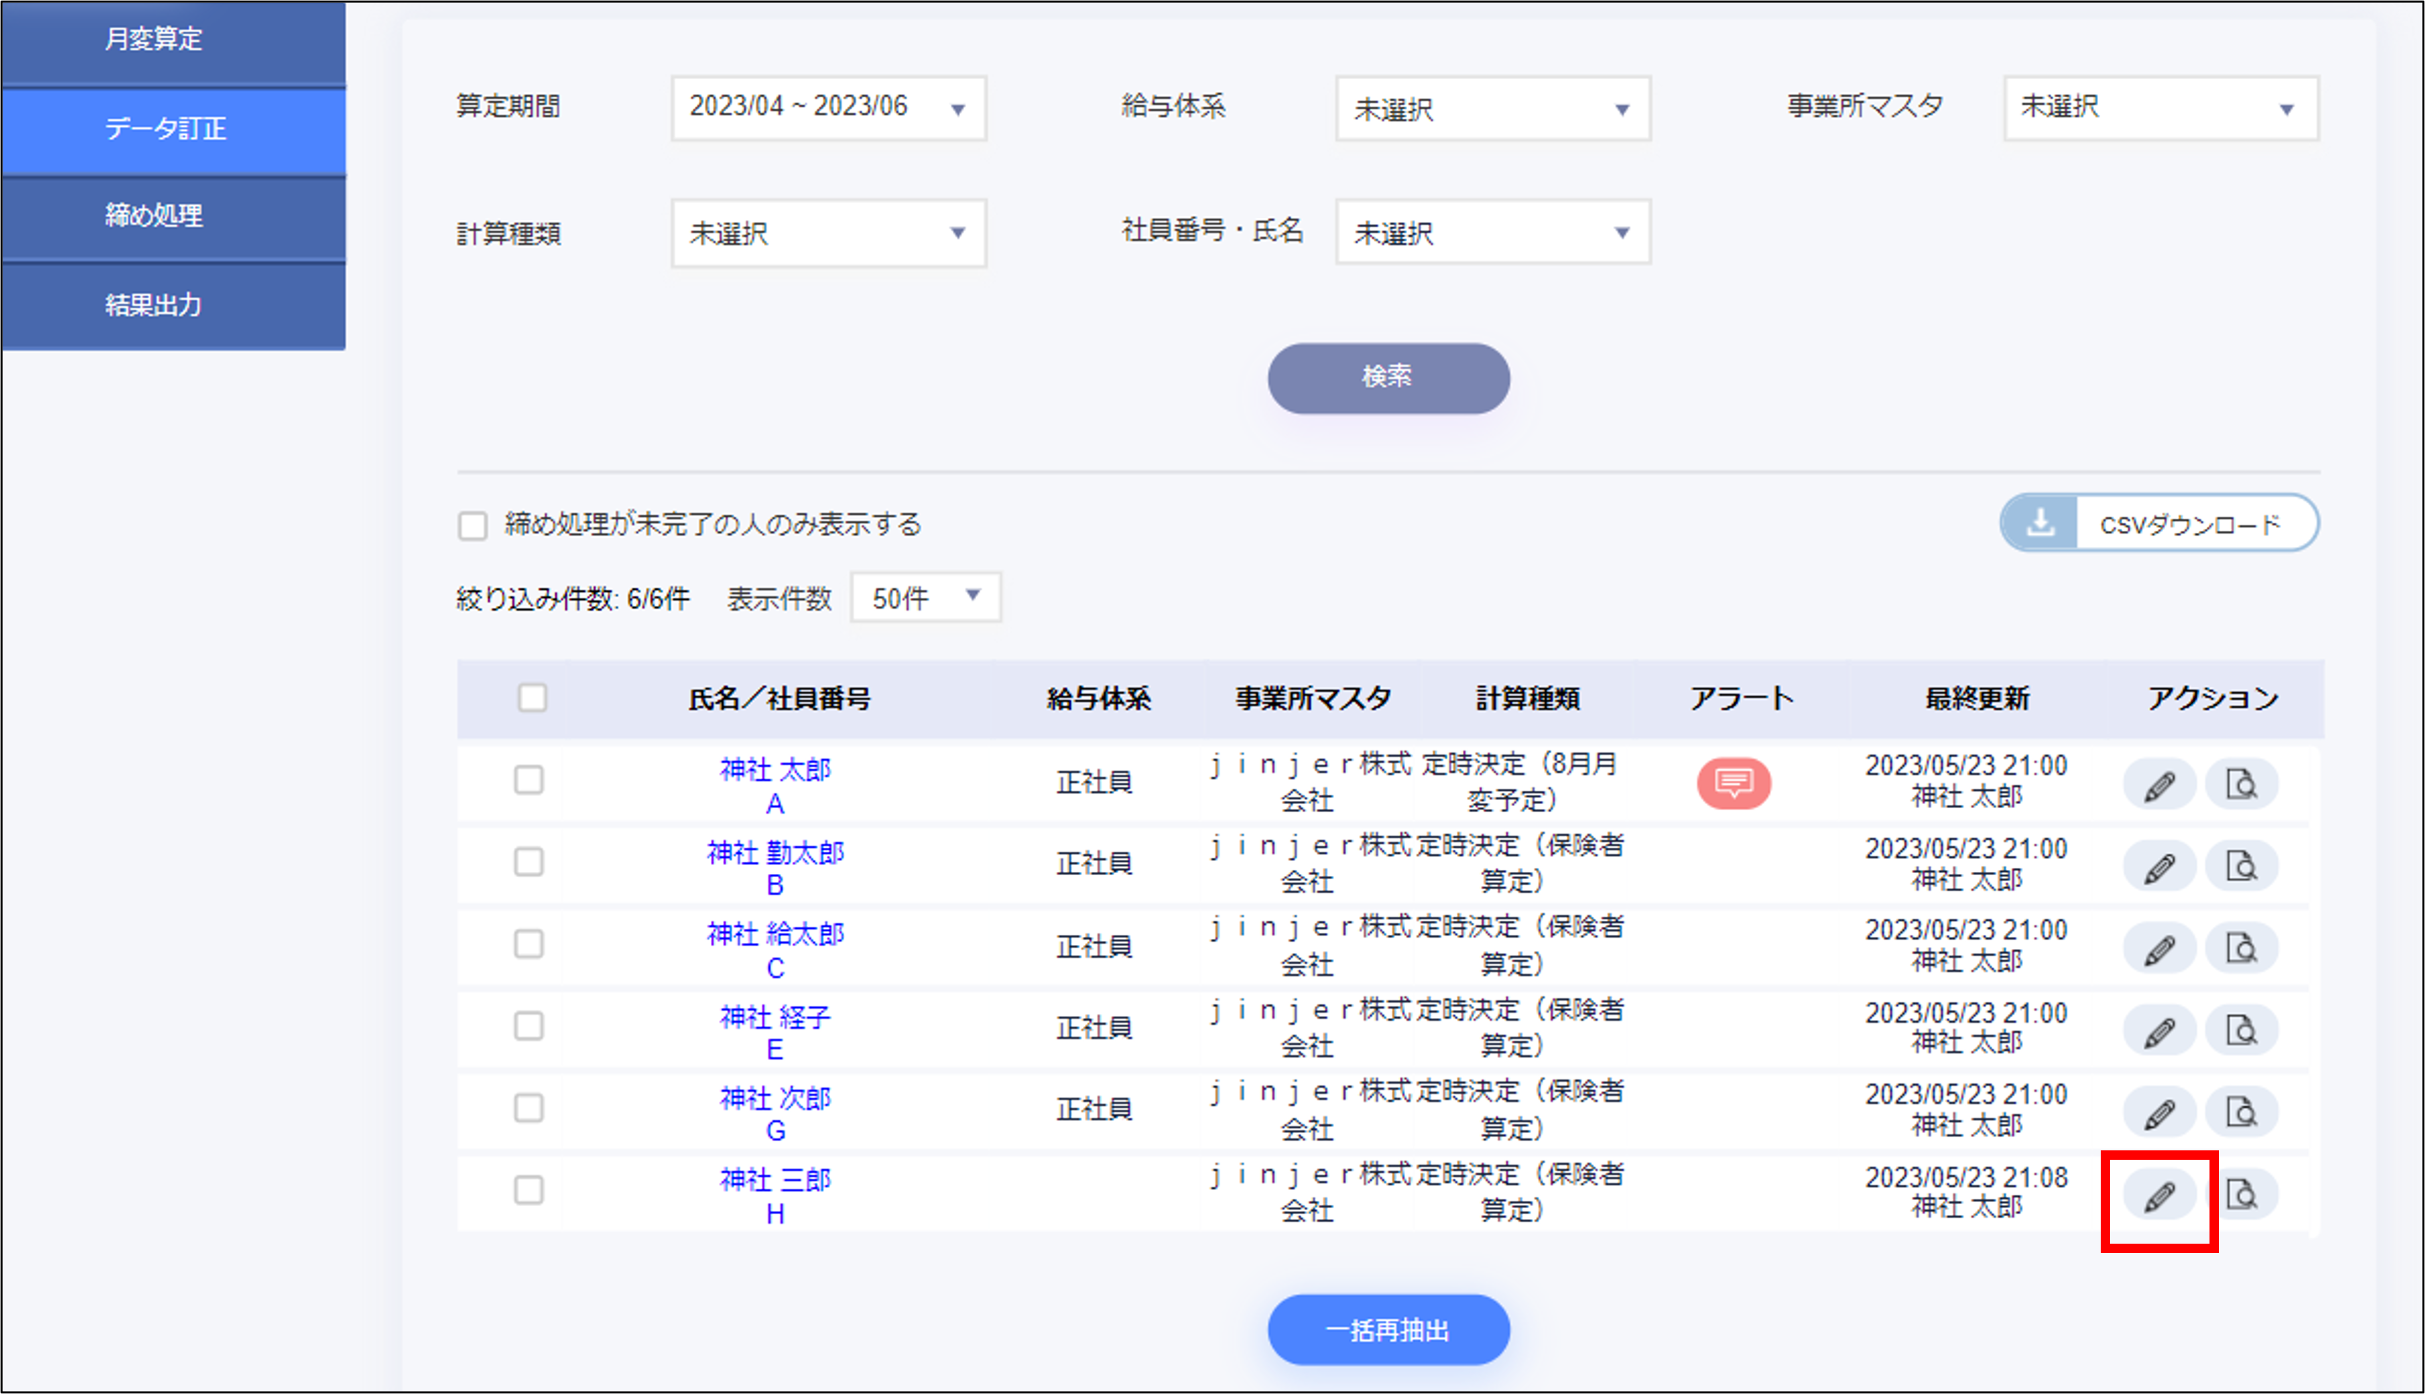Screen dimensions: 2425x1394
Task: Enable the 締め処理が未完了の人のみ表示する checkbox
Action: pos(472,526)
